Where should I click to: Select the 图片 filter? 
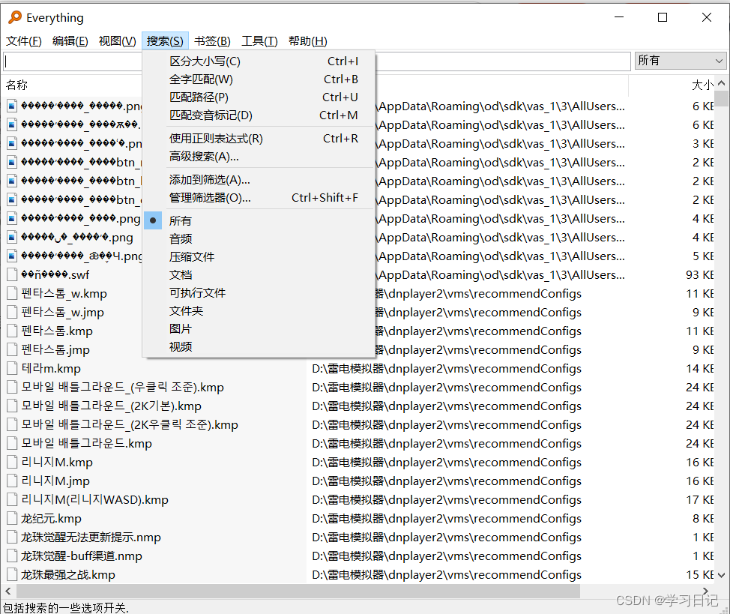[259, 329]
